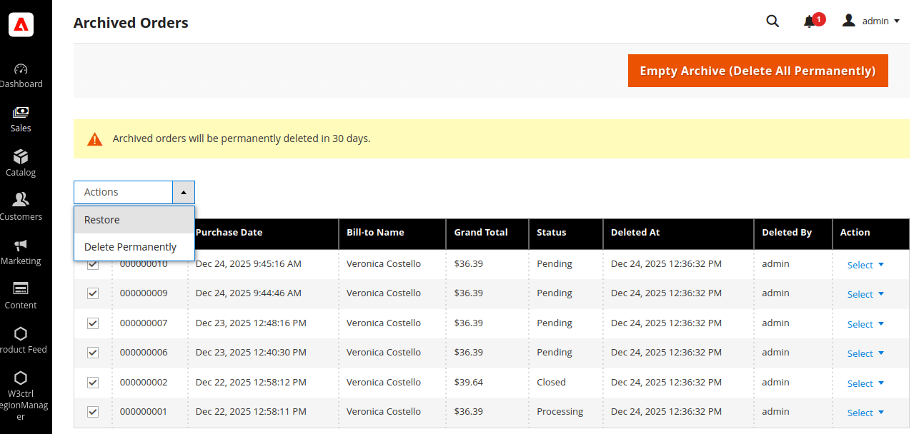Toggle the checkbox on order 000000007

(x=93, y=323)
